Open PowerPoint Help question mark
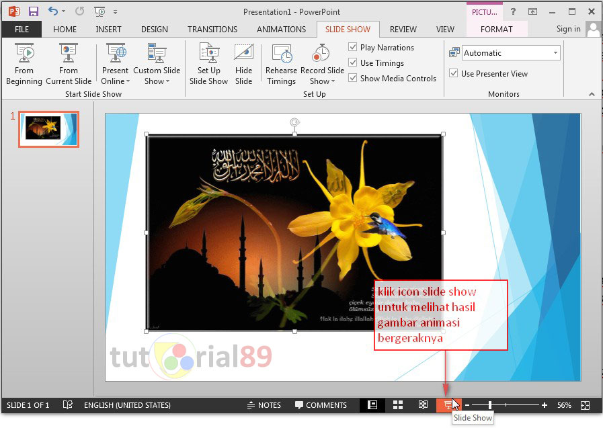Screen dimensions: 603x428 pyautogui.click(x=513, y=11)
